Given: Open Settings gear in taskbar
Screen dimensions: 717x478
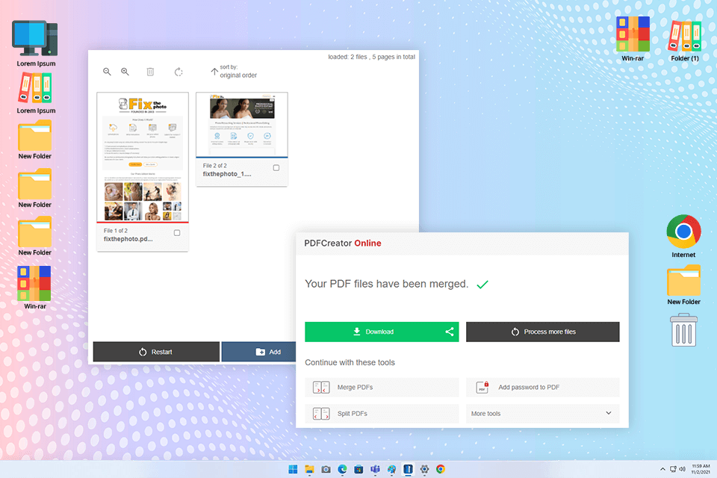Looking at the screenshot, I should [x=424, y=469].
